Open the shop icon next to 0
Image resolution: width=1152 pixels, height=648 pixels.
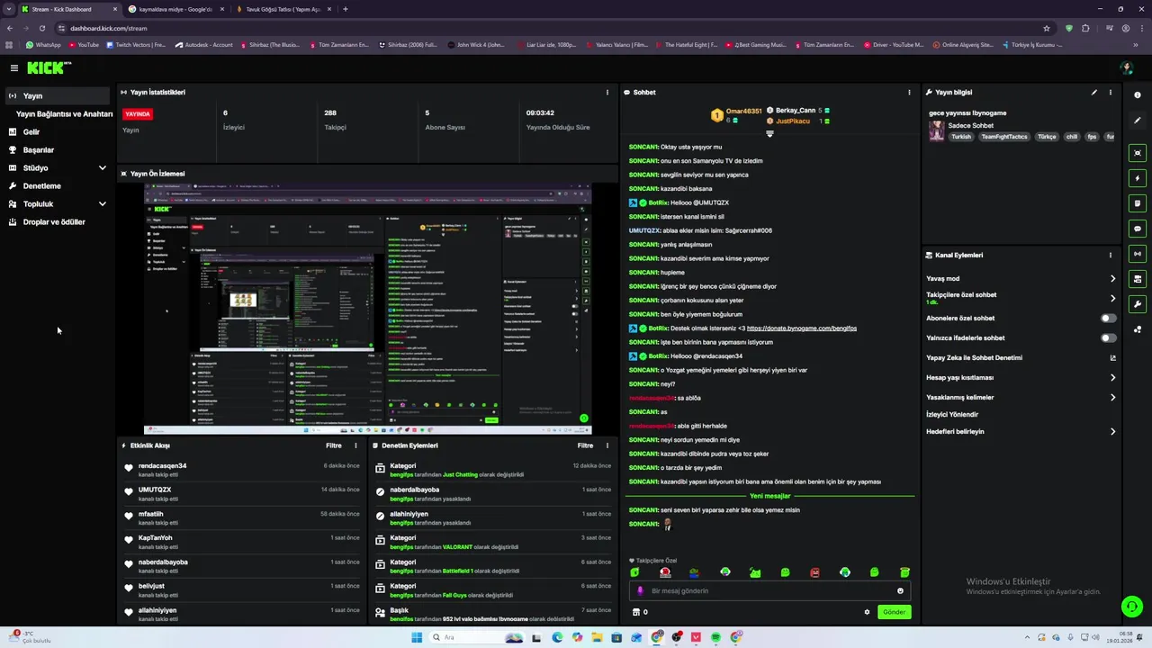pos(636,612)
